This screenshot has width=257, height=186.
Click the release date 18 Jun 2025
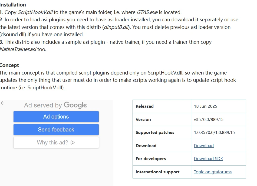tap(205, 106)
